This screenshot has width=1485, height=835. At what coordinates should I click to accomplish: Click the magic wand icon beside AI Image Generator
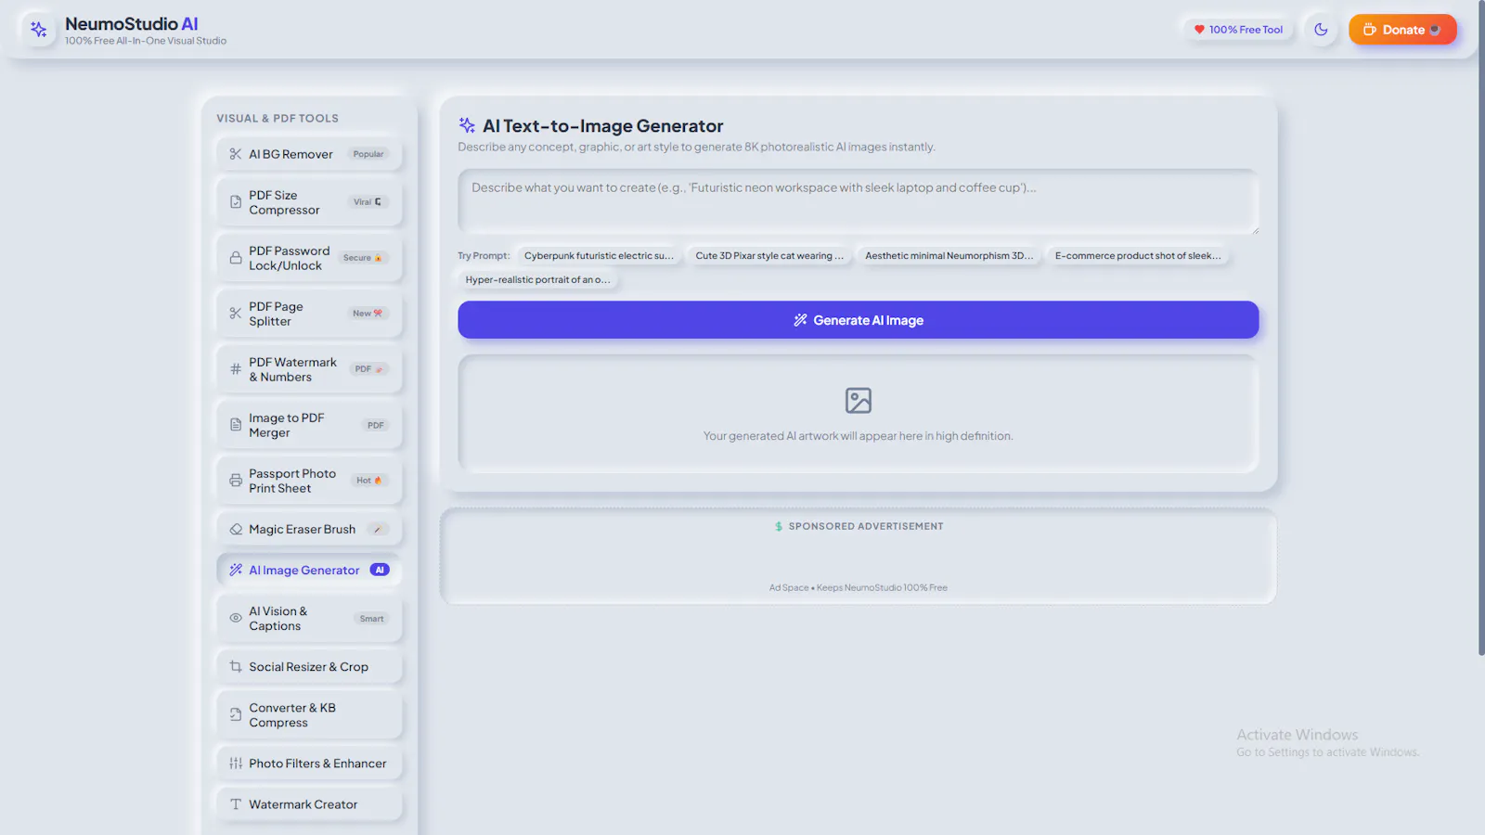point(236,570)
